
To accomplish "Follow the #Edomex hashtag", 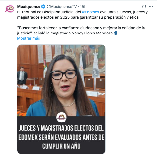I will 91,12.
